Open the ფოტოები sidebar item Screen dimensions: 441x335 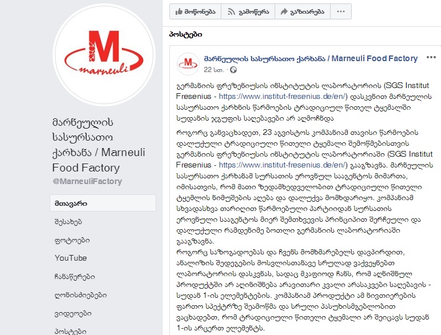pyautogui.click(x=72, y=240)
